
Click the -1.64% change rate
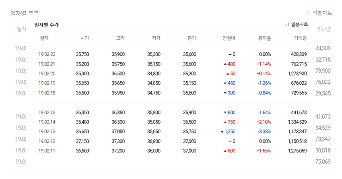[264, 113]
